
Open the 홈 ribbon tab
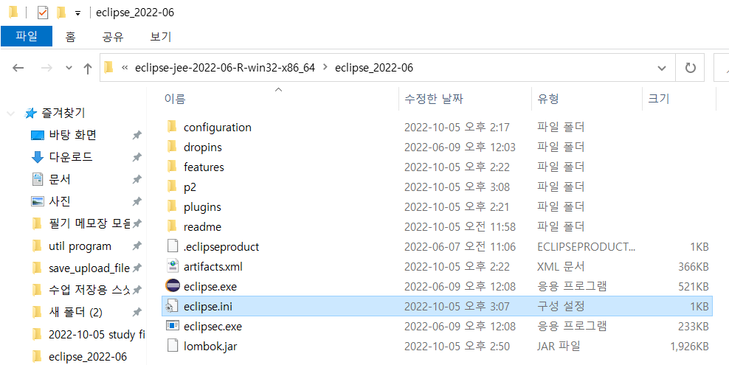(70, 37)
